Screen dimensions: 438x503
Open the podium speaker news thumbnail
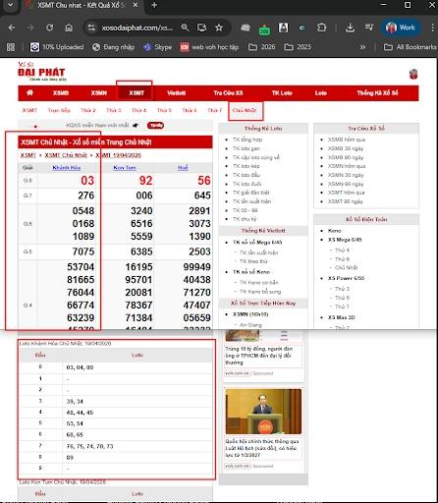tap(263, 412)
